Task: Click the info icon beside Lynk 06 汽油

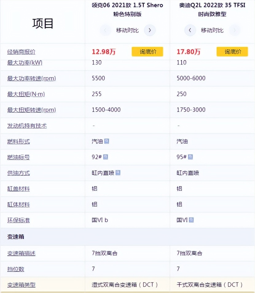Action: tap(107, 141)
